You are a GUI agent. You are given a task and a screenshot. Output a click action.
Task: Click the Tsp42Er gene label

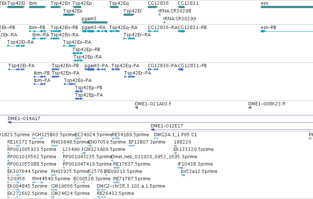click(133, 11)
